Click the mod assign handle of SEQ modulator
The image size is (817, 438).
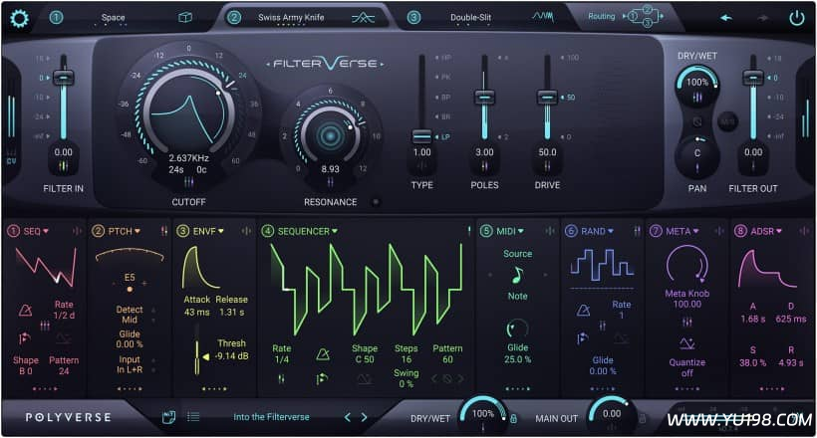[x=77, y=231]
